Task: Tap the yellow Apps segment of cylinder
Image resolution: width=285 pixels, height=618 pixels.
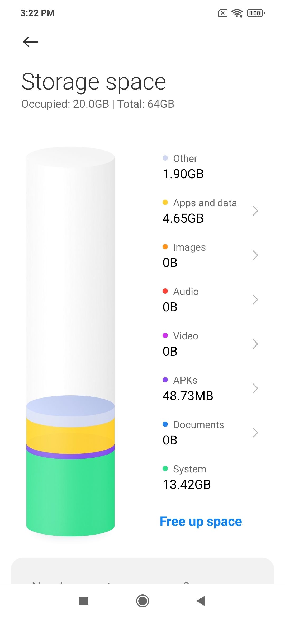Action: tap(70, 436)
